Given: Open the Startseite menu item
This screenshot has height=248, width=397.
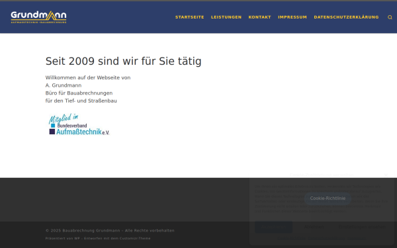Looking at the screenshot, I should coord(190,17).
